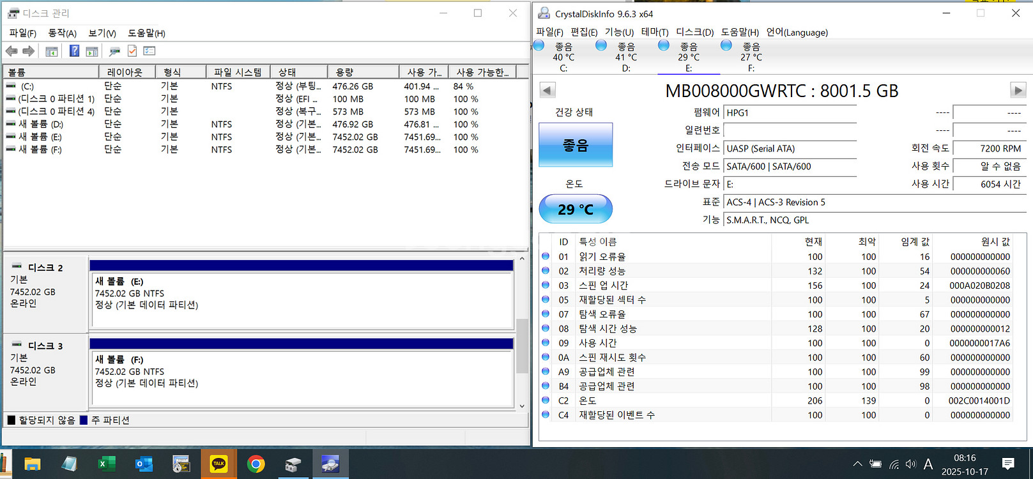Switch to the F: disk at 27 °C
Viewport: 1033px width, 479px height.
click(x=751, y=57)
